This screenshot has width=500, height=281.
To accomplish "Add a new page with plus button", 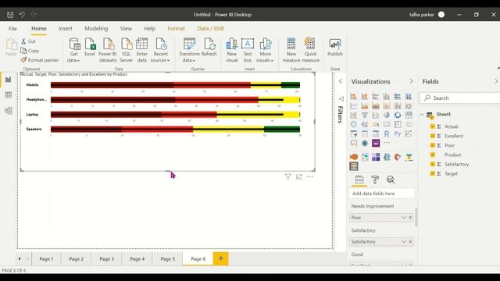I will coord(220,258).
